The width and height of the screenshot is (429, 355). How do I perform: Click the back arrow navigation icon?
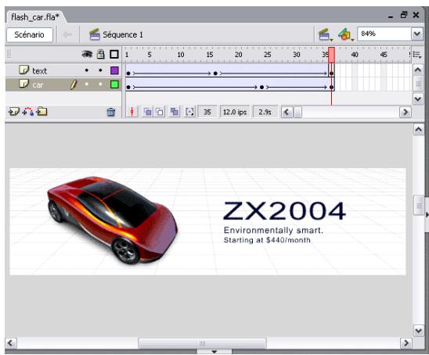click(67, 34)
